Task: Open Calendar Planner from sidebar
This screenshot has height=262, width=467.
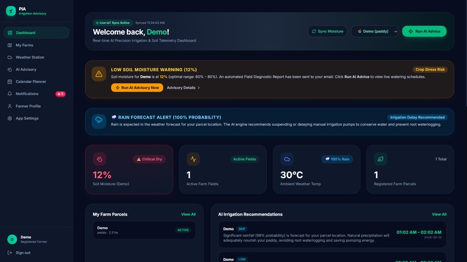Action: (x=37, y=82)
